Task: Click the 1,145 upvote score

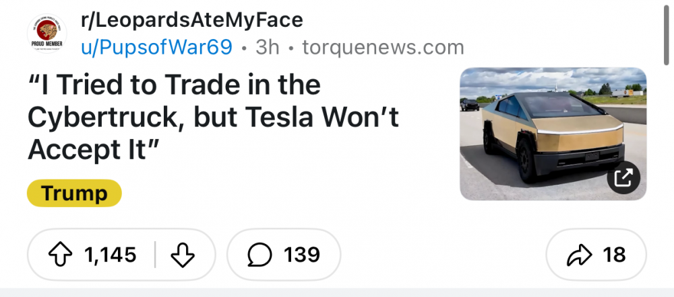Action: click(110, 255)
